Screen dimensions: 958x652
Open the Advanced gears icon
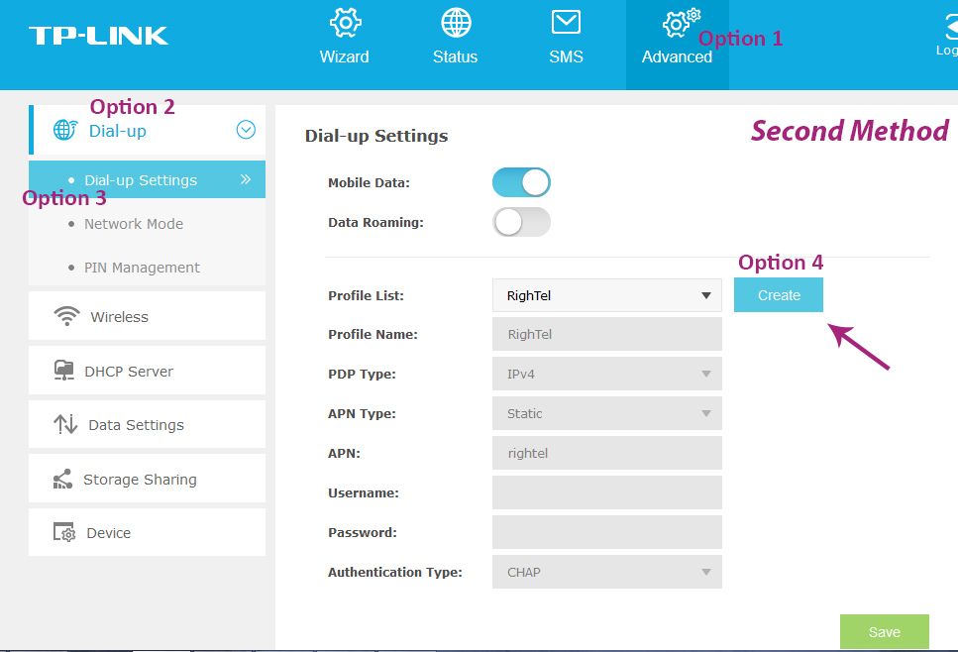[x=679, y=24]
